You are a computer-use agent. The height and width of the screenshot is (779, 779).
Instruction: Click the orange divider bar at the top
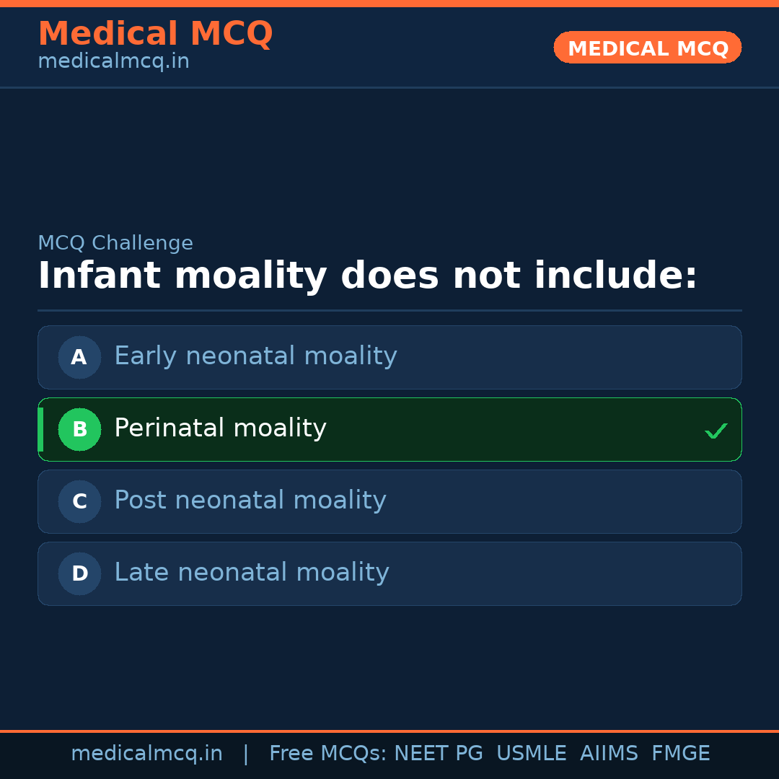pyautogui.click(x=389, y=4)
